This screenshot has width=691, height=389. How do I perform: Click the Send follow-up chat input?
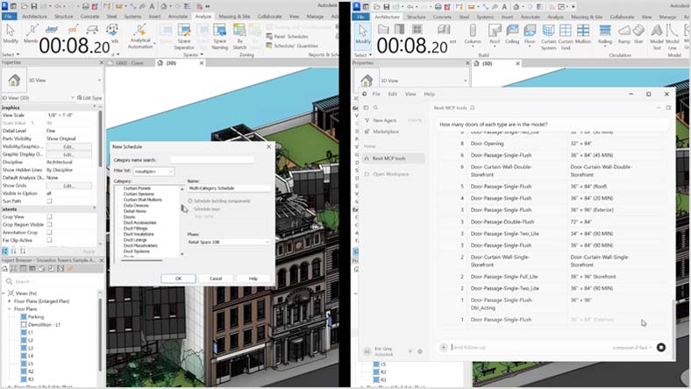click(529, 348)
